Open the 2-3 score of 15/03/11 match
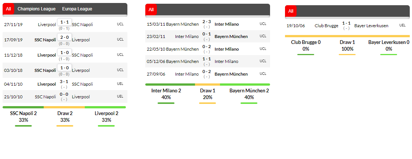The height and width of the screenshot is (159, 412). 207,22
